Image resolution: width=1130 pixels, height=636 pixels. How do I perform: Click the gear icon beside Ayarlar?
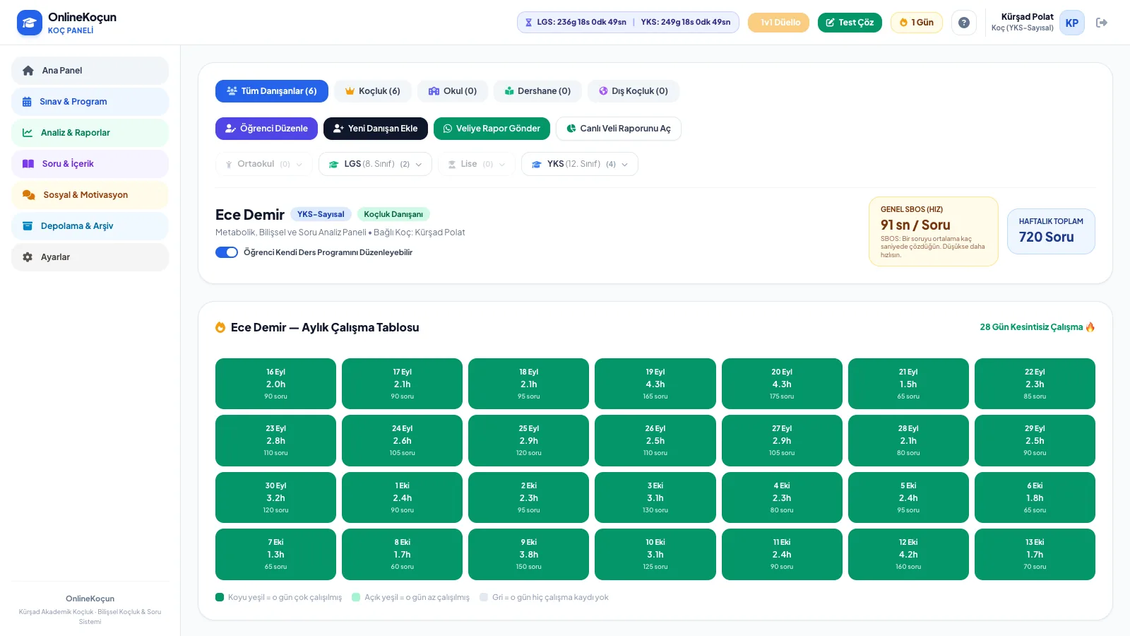[28, 257]
